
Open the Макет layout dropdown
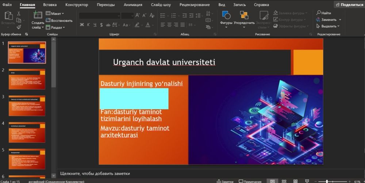(55, 13)
